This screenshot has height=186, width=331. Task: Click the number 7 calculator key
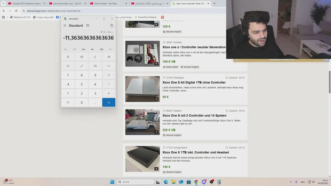[x=68, y=75]
